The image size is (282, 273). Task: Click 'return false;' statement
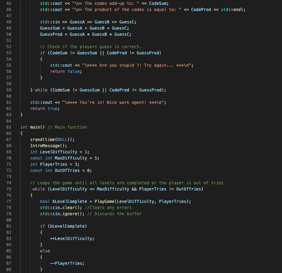point(66,72)
